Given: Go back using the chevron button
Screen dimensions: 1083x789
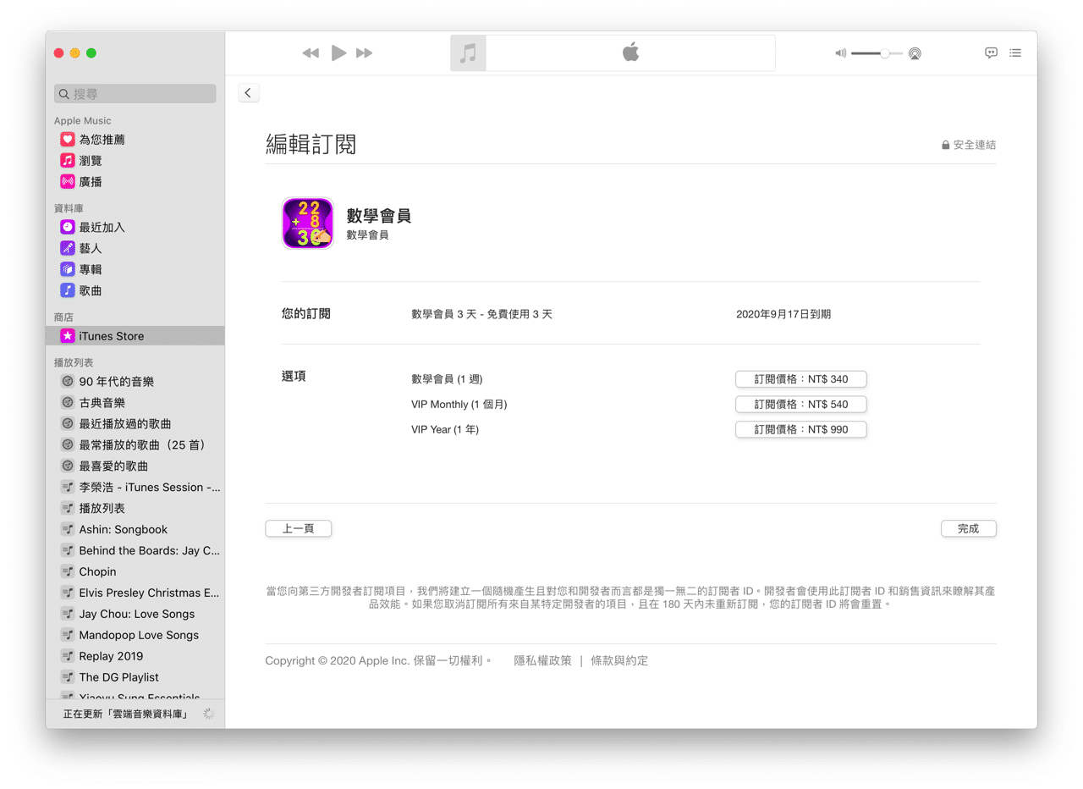Looking at the screenshot, I should (249, 93).
